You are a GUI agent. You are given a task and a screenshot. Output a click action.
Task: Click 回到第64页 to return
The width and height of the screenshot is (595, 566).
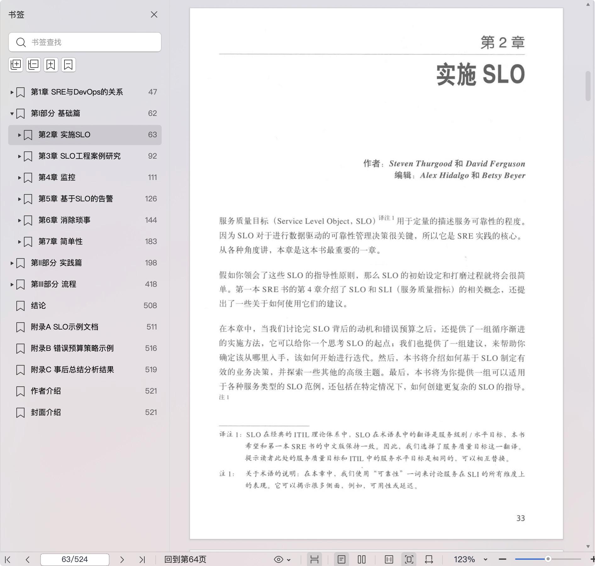[x=185, y=559]
